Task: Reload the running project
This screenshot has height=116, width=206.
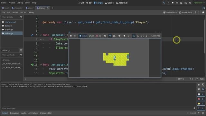Action: coord(164,3)
